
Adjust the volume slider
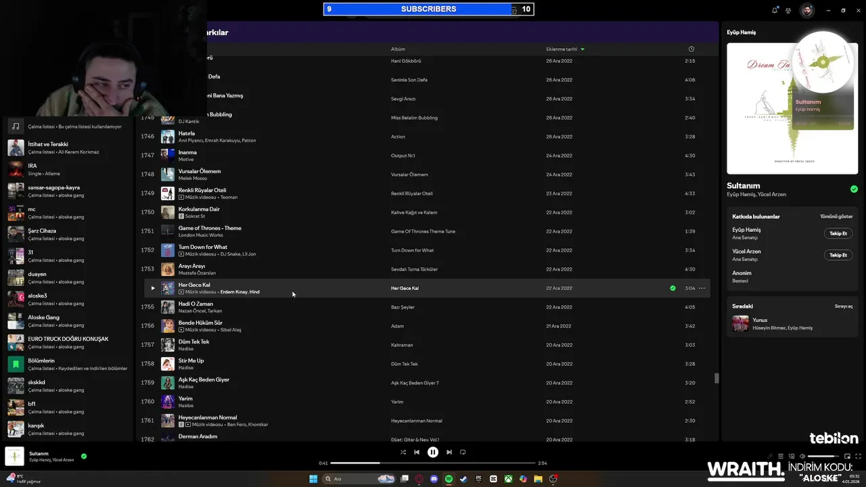point(824,456)
